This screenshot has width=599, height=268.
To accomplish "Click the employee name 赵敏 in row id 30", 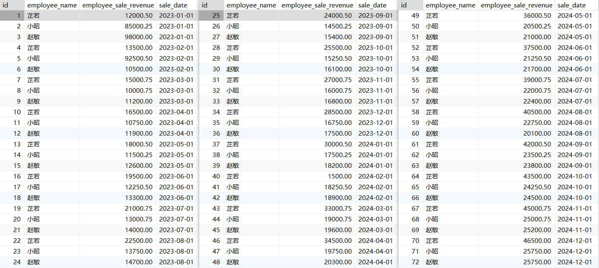I will click(233, 69).
